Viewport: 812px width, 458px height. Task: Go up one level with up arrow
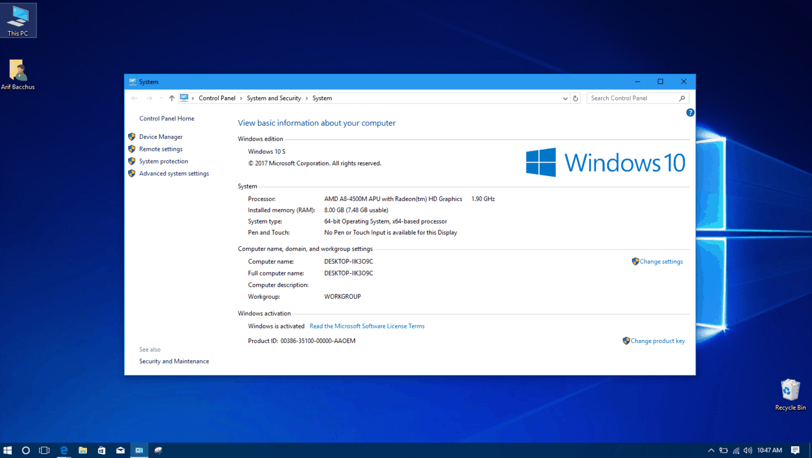click(172, 98)
